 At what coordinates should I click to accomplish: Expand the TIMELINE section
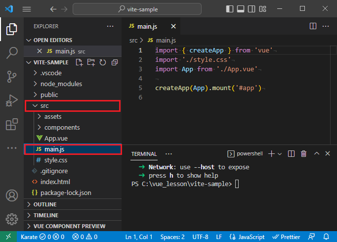pos(73,215)
